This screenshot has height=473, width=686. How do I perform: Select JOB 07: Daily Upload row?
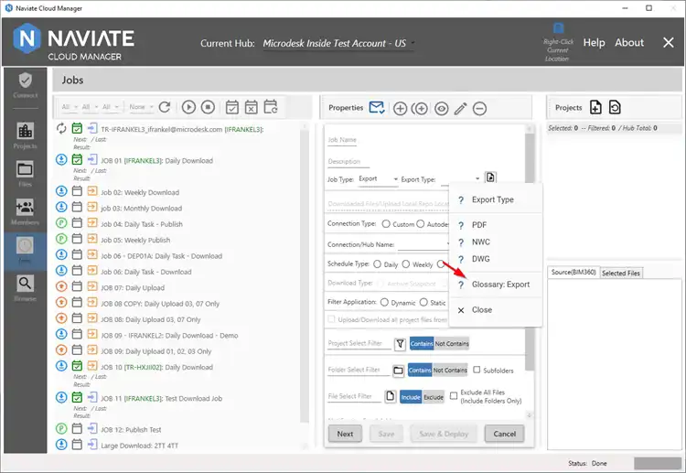[x=133, y=288]
